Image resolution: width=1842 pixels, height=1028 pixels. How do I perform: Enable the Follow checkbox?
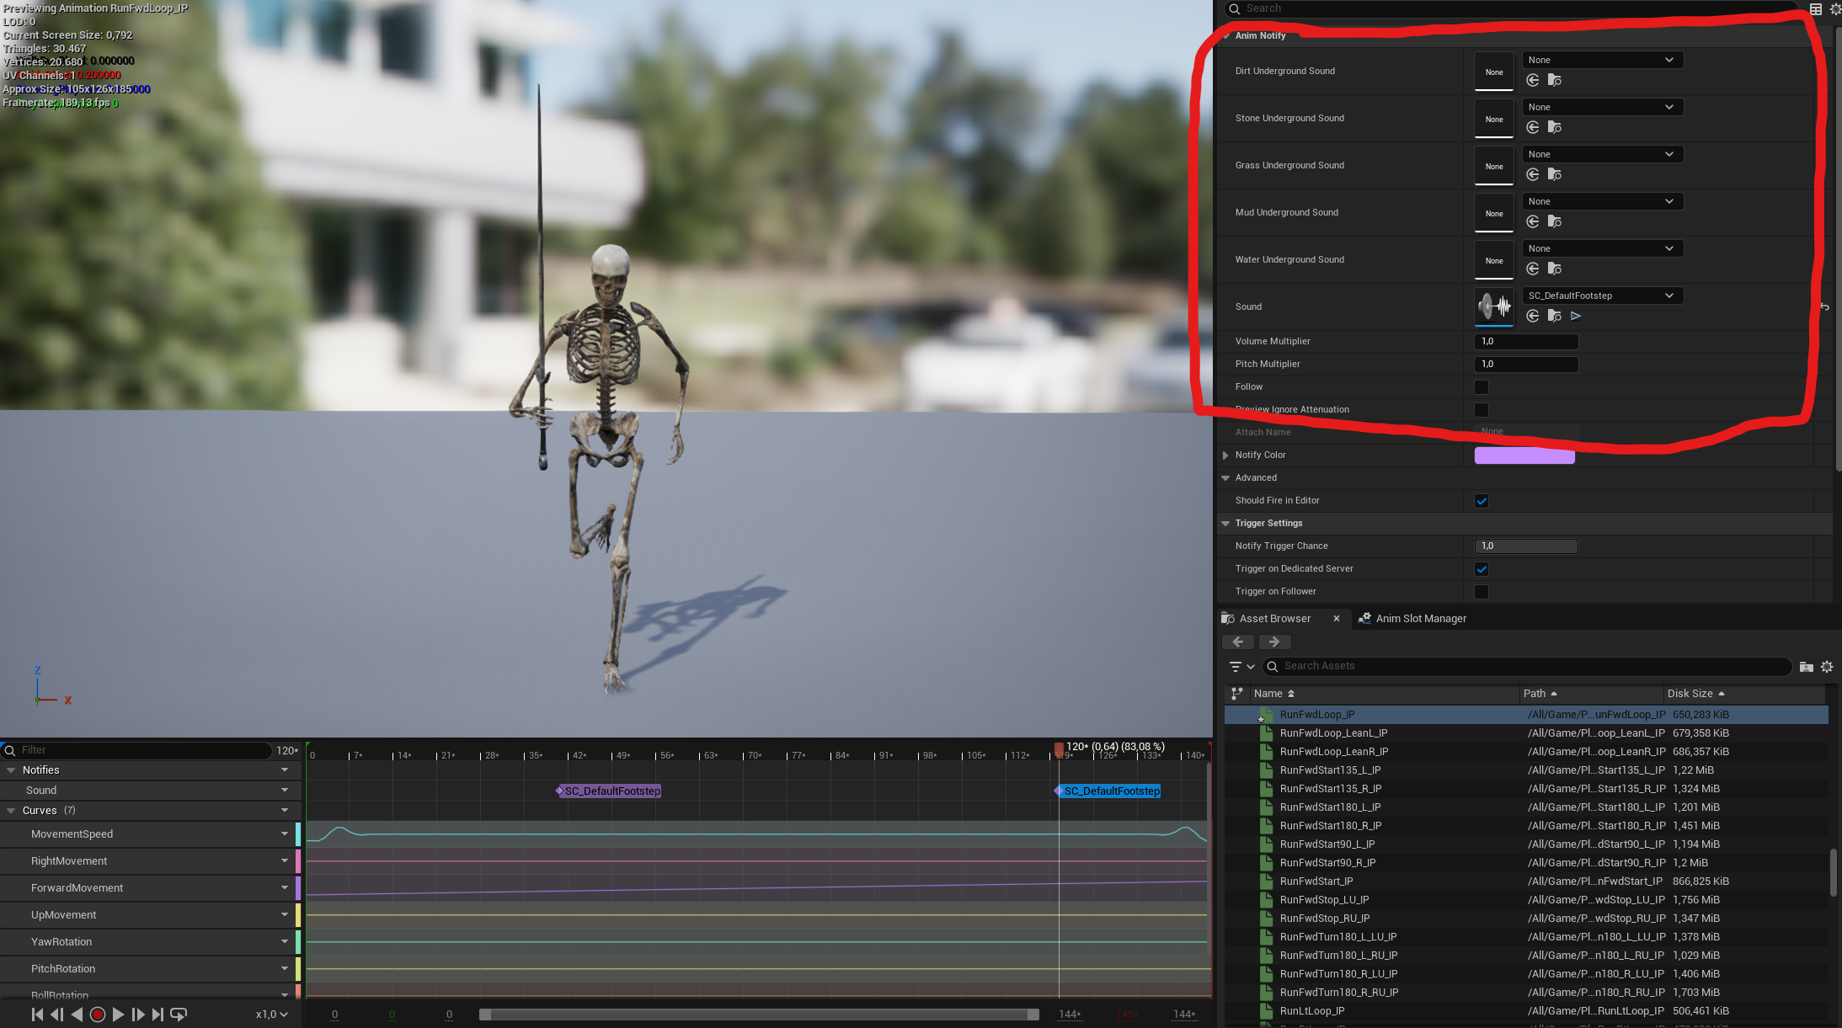(1482, 387)
